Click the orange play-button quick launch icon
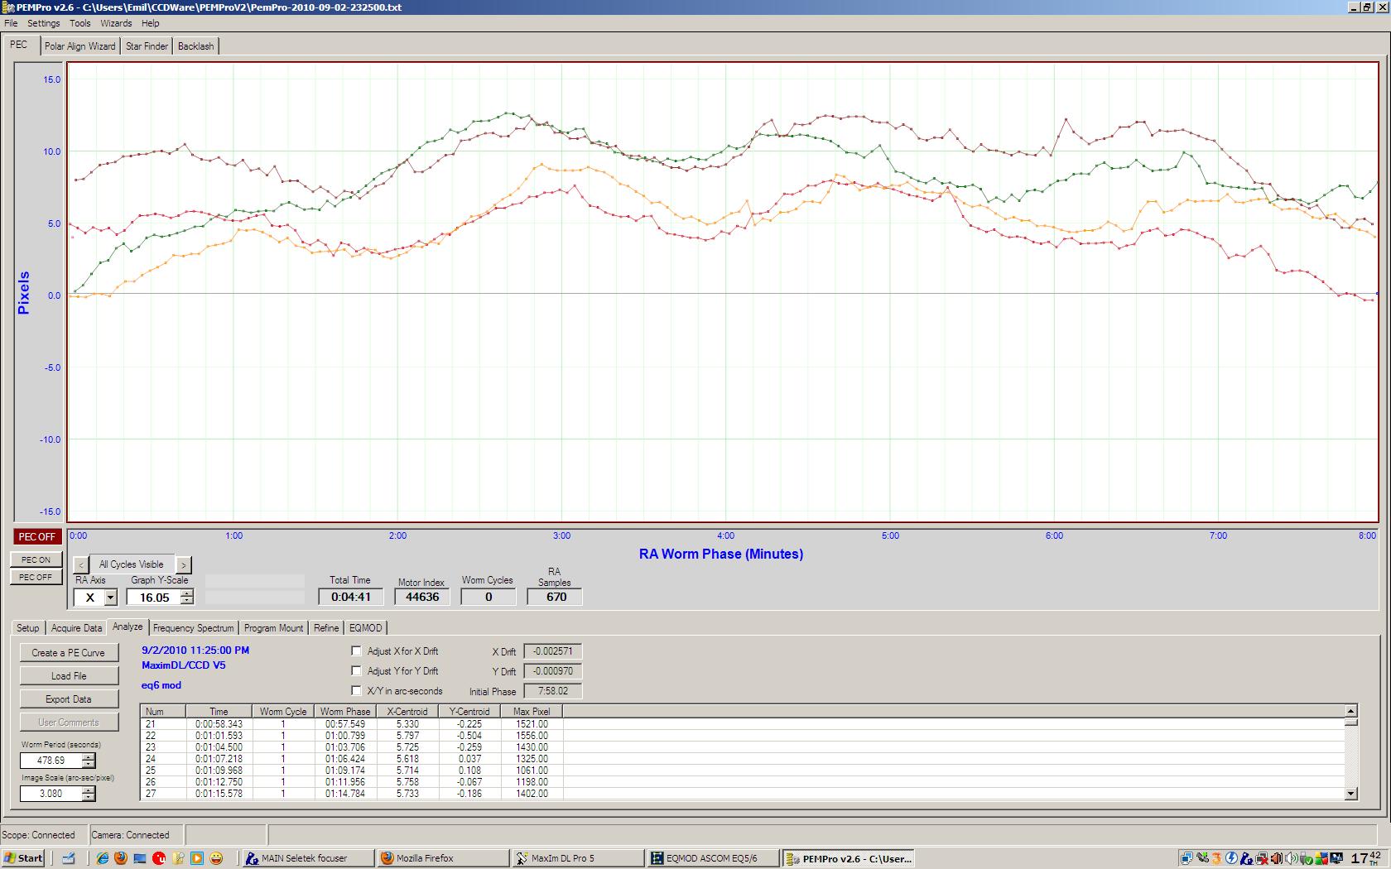The width and height of the screenshot is (1391, 869). [x=197, y=858]
